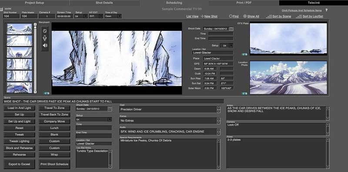Image resolution: width=348 pixels, height=172 pixels.
Task: Select the storyboard thumbnail showing a car head-on
Action: click(x=19, y=52)
